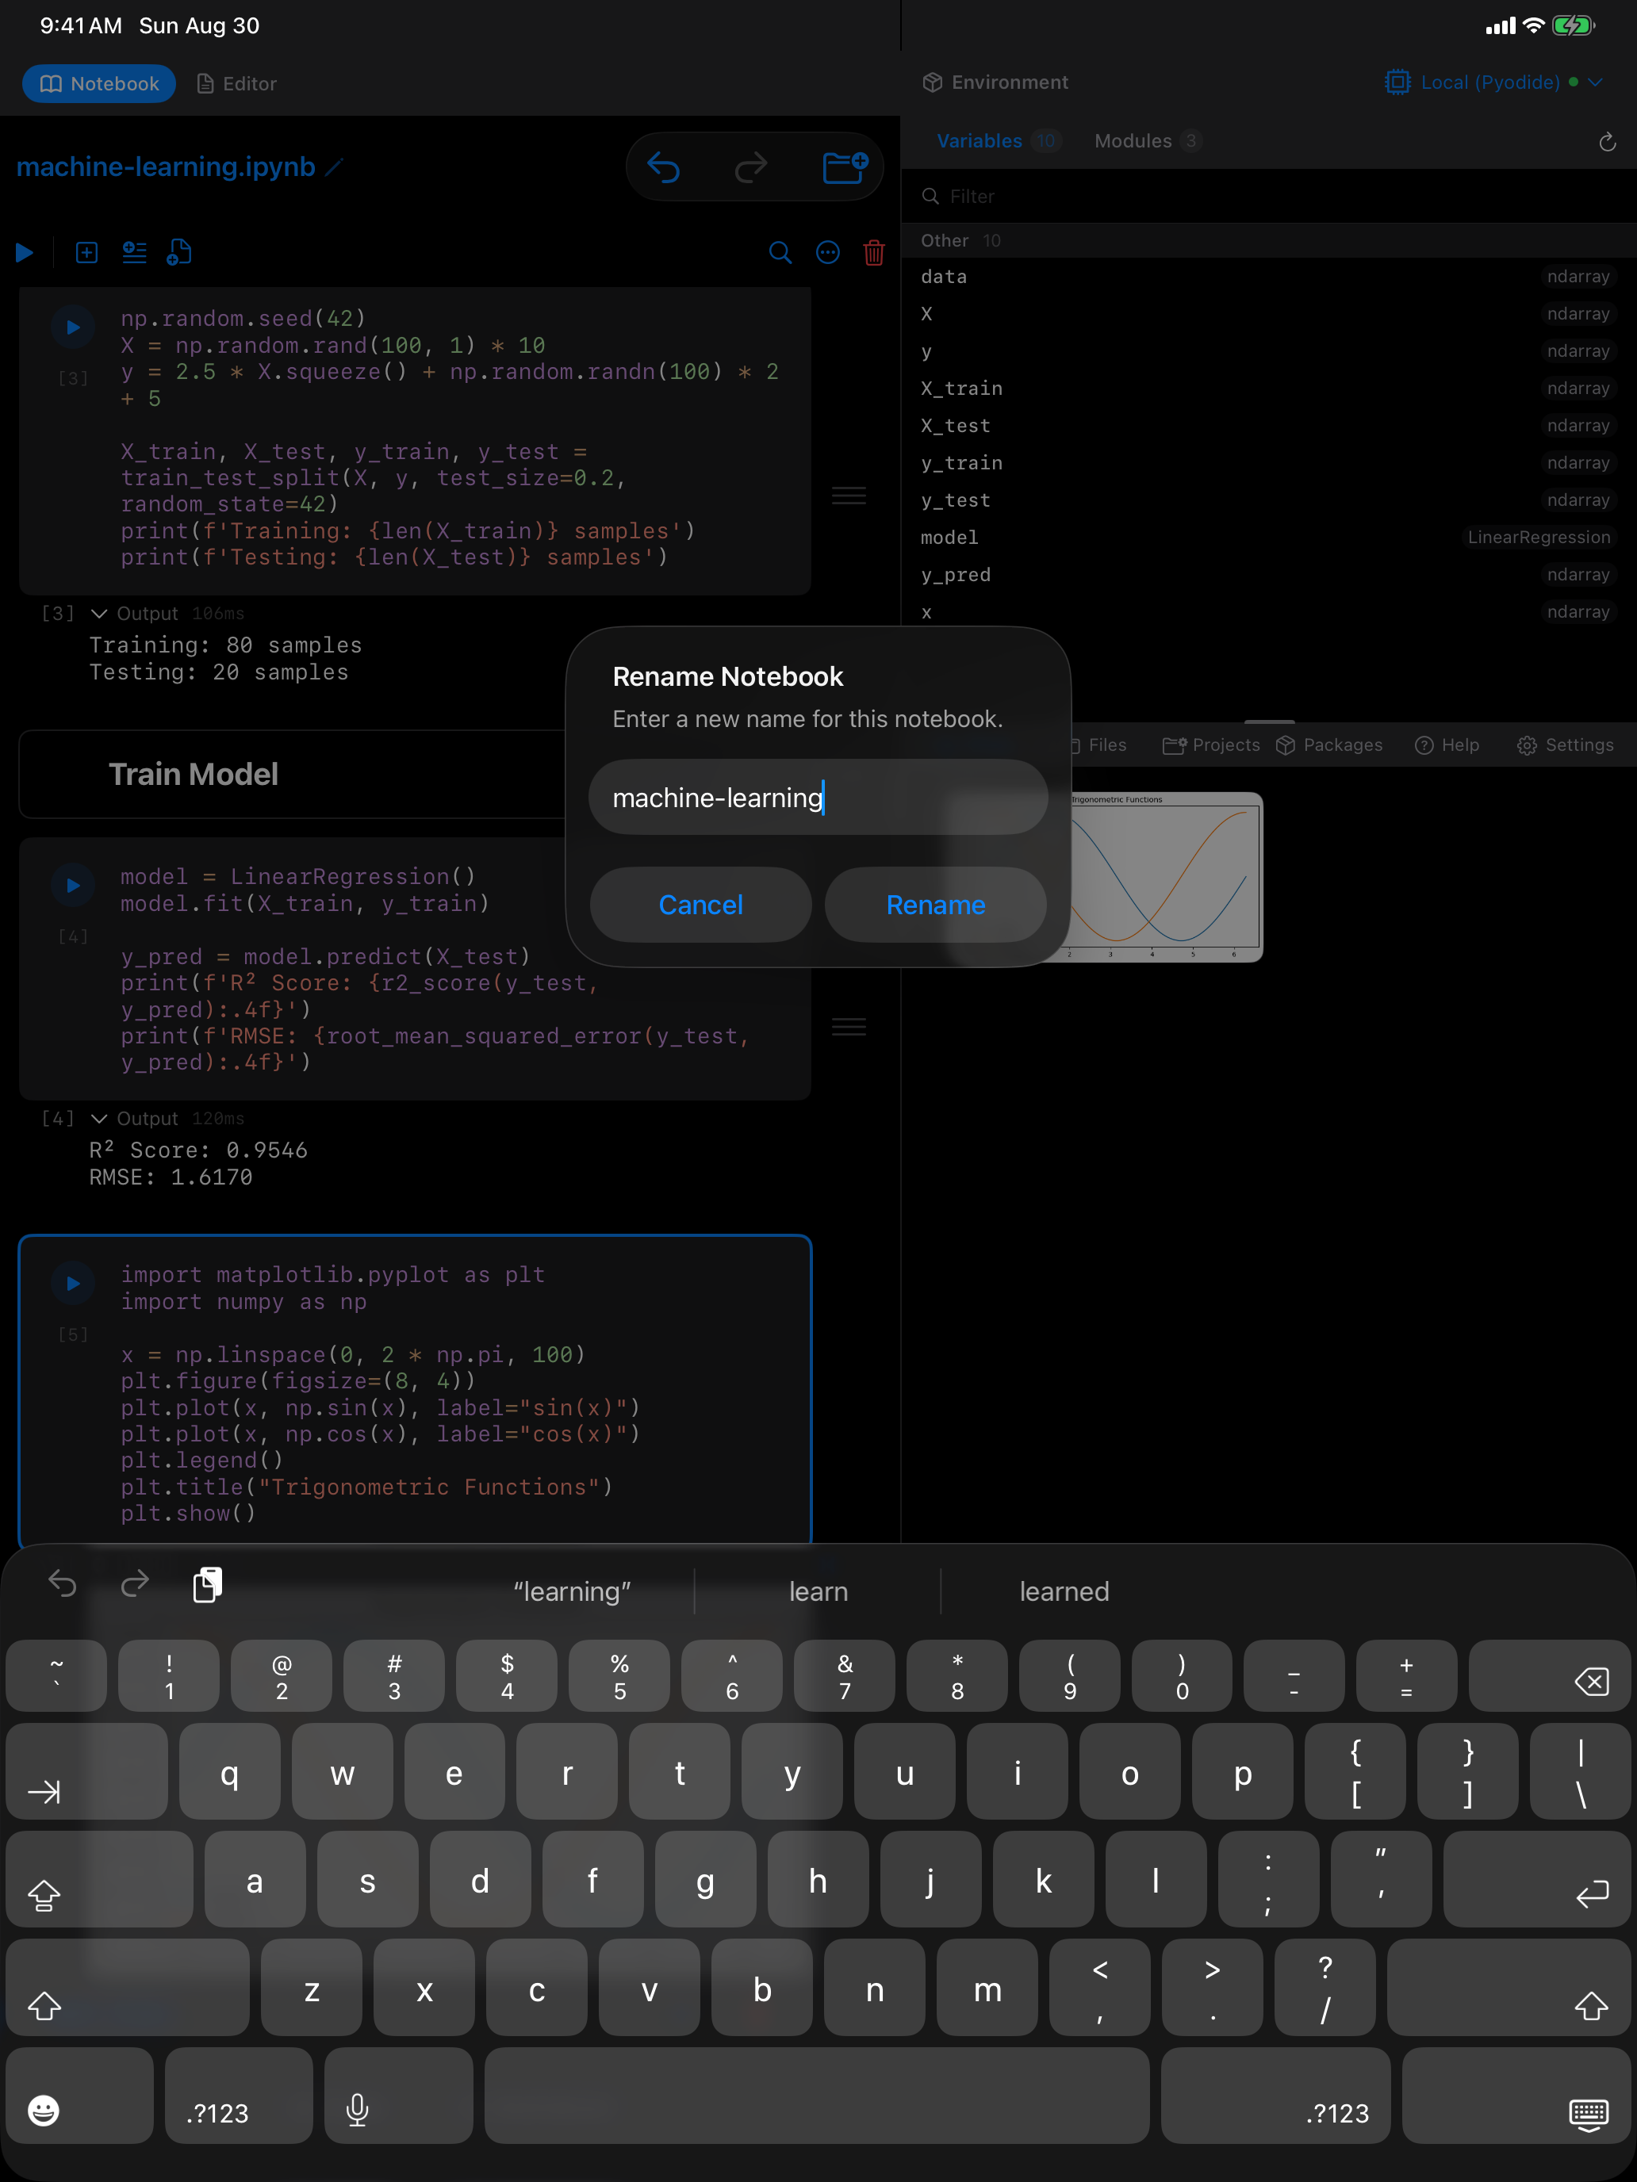The image size is (1637, 2182).
Task: Select the 'y_test' variable row
Action: point(1269,500)
